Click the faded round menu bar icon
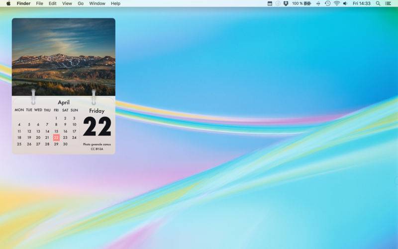The width and height of the screenshot is (398, 249). 278,3
